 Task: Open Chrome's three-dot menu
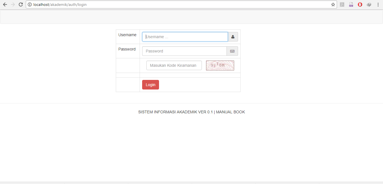(x=378, y=4)
